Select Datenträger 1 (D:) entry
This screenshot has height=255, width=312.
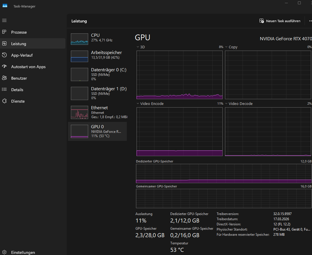[97, 93]
